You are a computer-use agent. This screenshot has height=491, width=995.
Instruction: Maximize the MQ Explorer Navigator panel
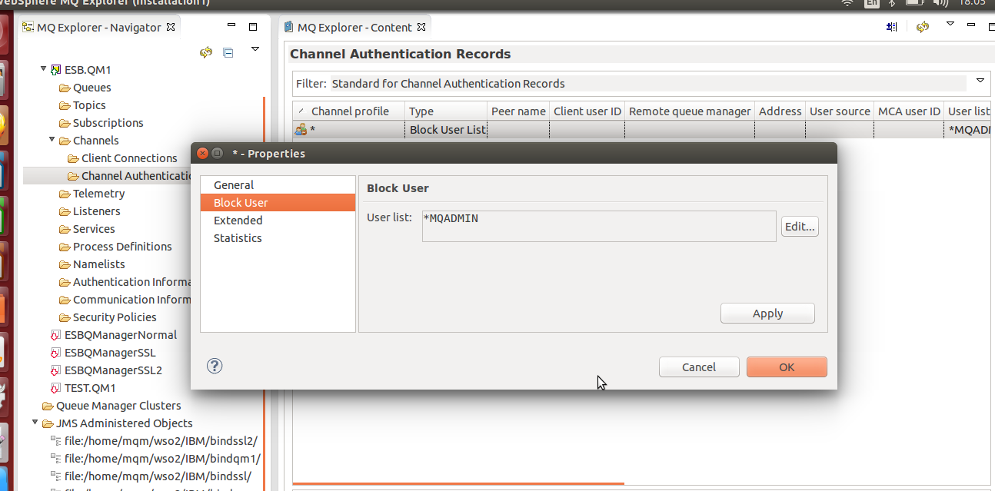click(x=253, y=27)
